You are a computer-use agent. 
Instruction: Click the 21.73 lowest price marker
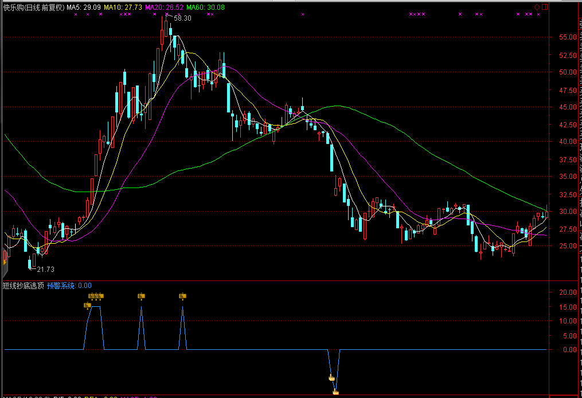(45, 269)
